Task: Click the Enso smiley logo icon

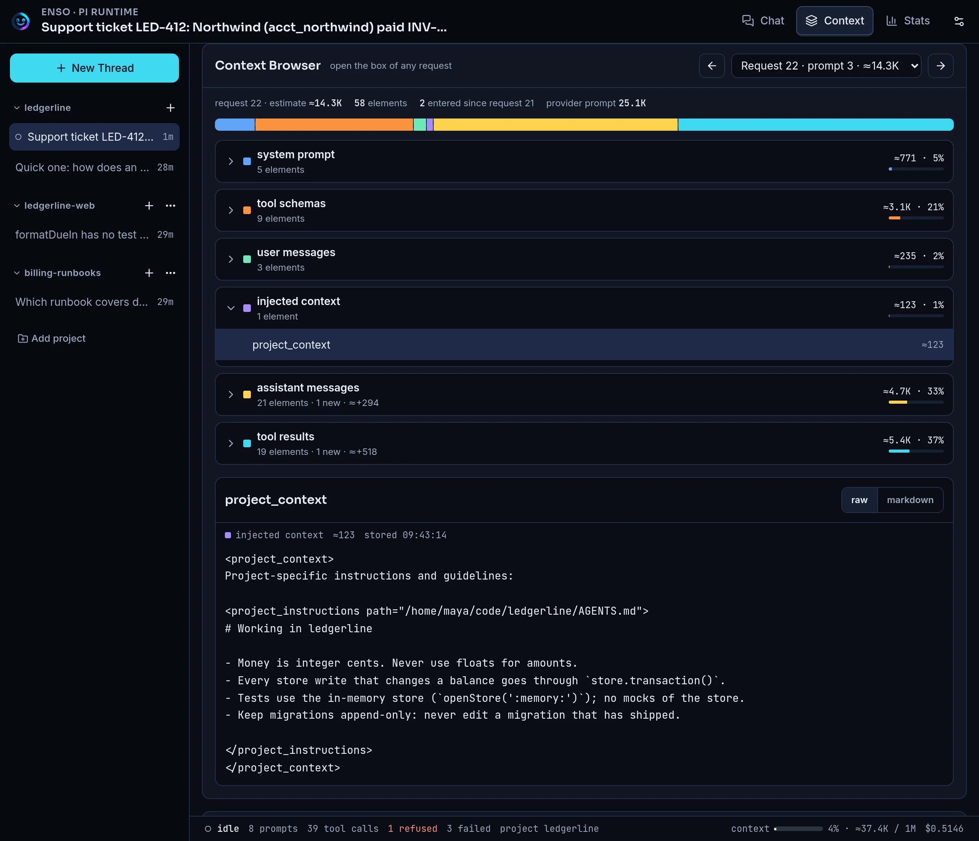Action: point(21,21)
